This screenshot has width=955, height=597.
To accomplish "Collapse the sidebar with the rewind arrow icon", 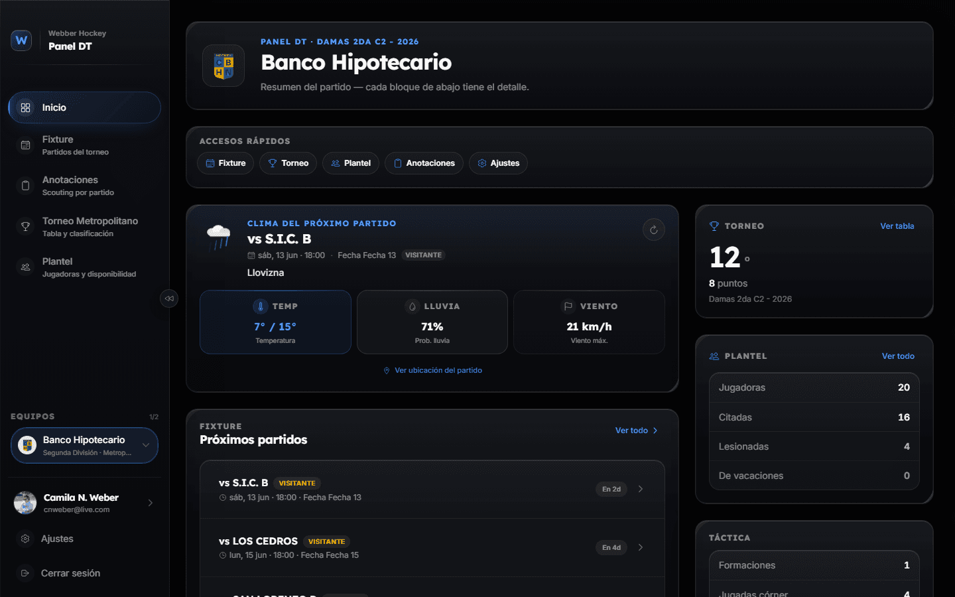I will pos(169,298).
